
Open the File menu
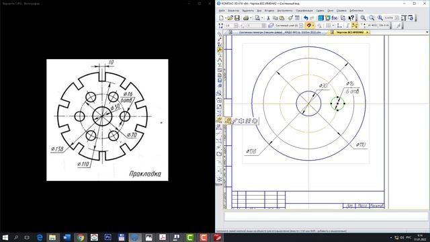[222, 11]
